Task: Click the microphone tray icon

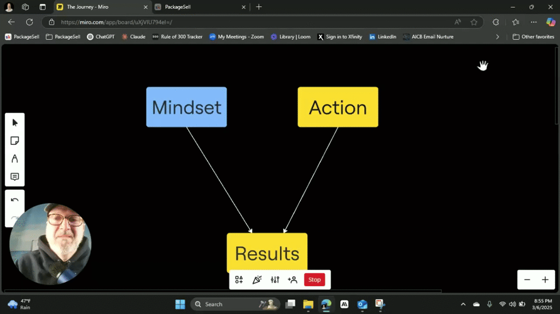Action: click(489, 304)
